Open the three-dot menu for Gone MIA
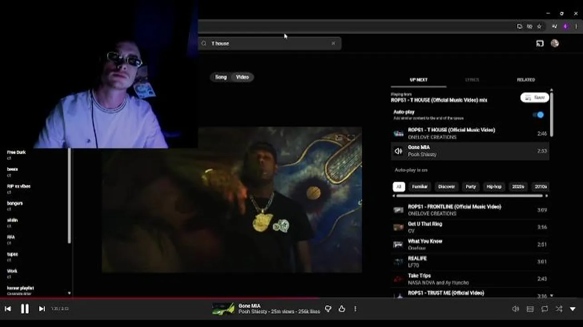The width and height of the screenshot is (583, 327). 355,309
